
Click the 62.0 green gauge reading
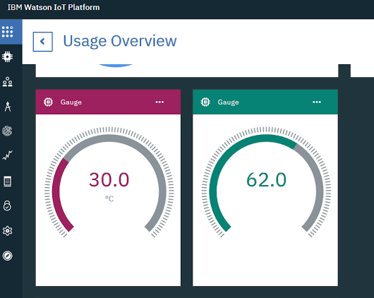[x=266, y=179]
